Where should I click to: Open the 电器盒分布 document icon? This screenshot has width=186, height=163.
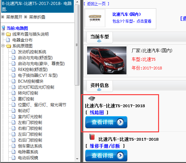(8, 40)
